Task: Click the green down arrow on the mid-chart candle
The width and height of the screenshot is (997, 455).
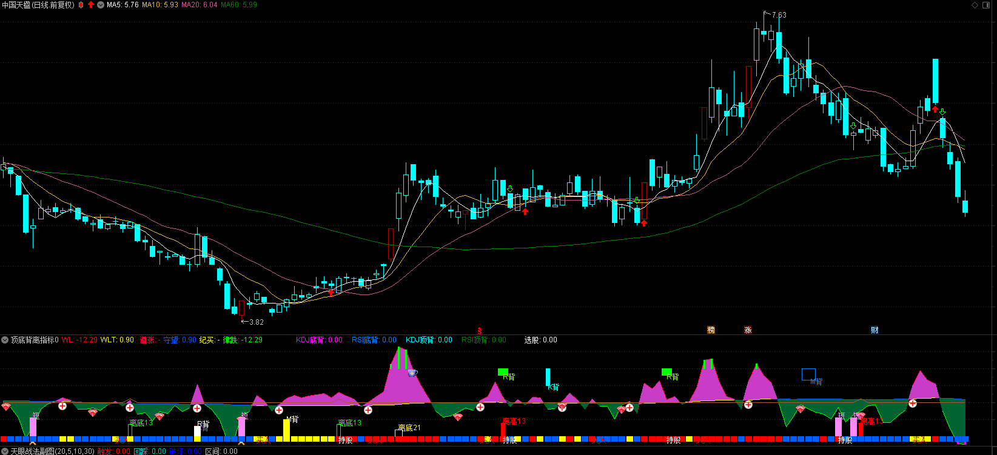Action: (510, 189)
